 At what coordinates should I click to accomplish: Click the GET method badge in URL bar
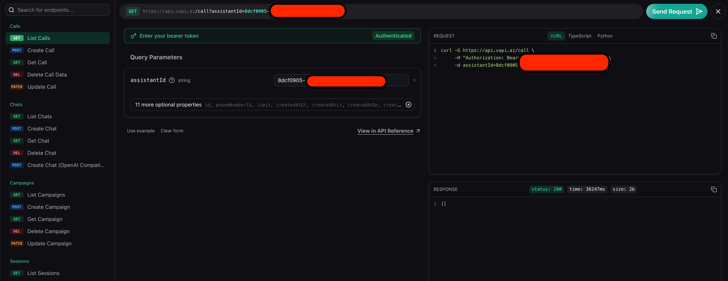(132, 11)
